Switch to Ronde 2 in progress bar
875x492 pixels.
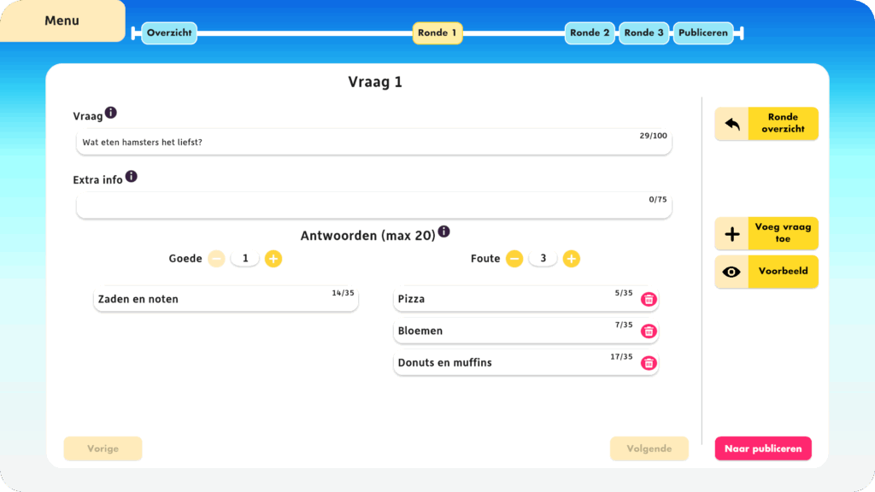click(x=590, y=33)
